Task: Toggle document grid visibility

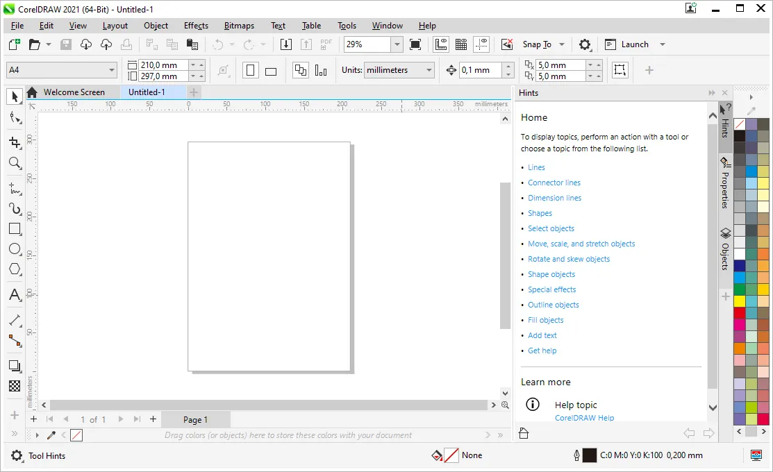Action: 460,44
